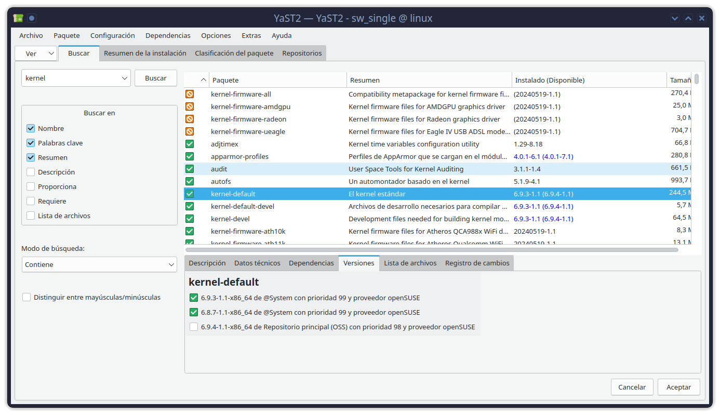Click the installed icon beside kernel-devel
This screenshot has width=720, height=415.
coord(190,219)
